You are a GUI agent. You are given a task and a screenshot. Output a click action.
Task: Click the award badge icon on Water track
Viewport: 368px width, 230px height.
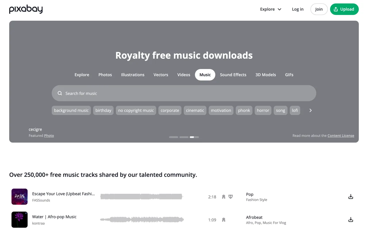click(224, 220)
